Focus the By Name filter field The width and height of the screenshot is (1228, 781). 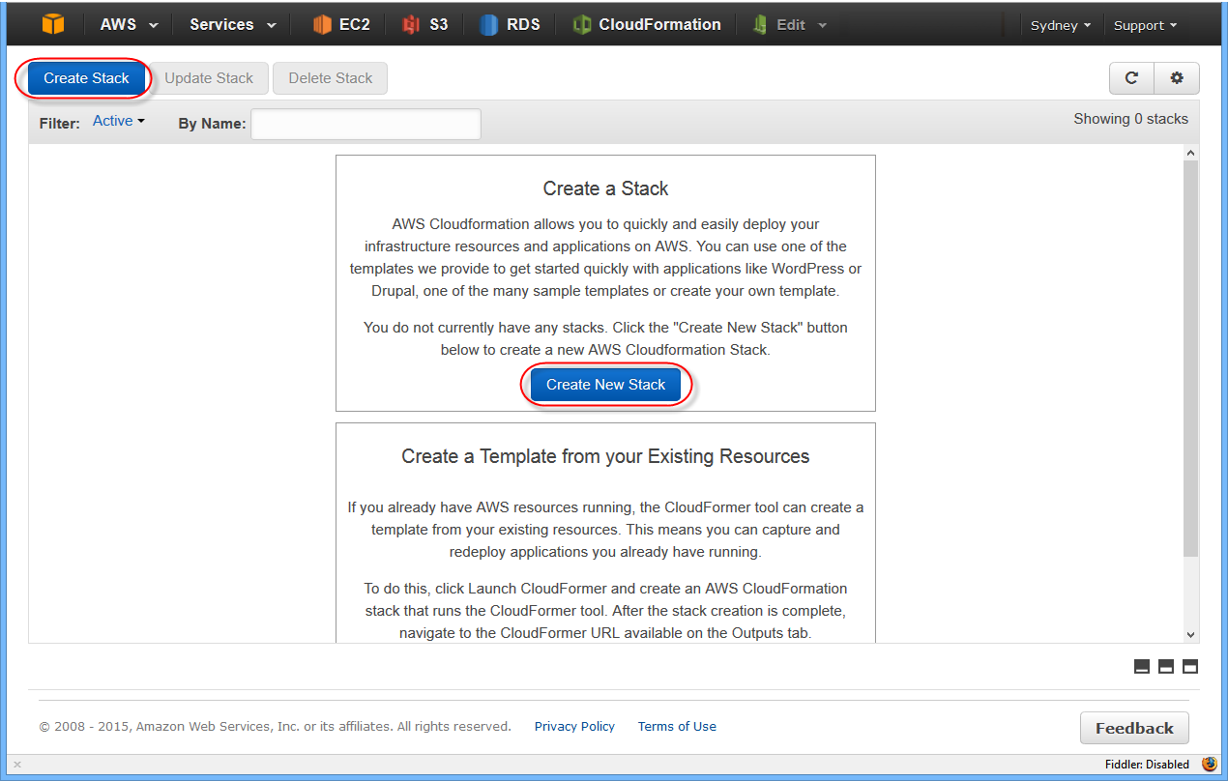point(365,124)
